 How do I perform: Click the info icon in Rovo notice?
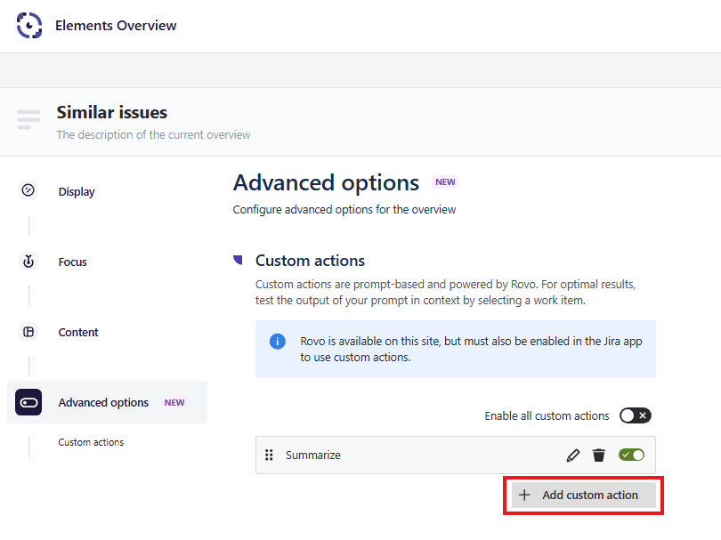coord(278,342)
